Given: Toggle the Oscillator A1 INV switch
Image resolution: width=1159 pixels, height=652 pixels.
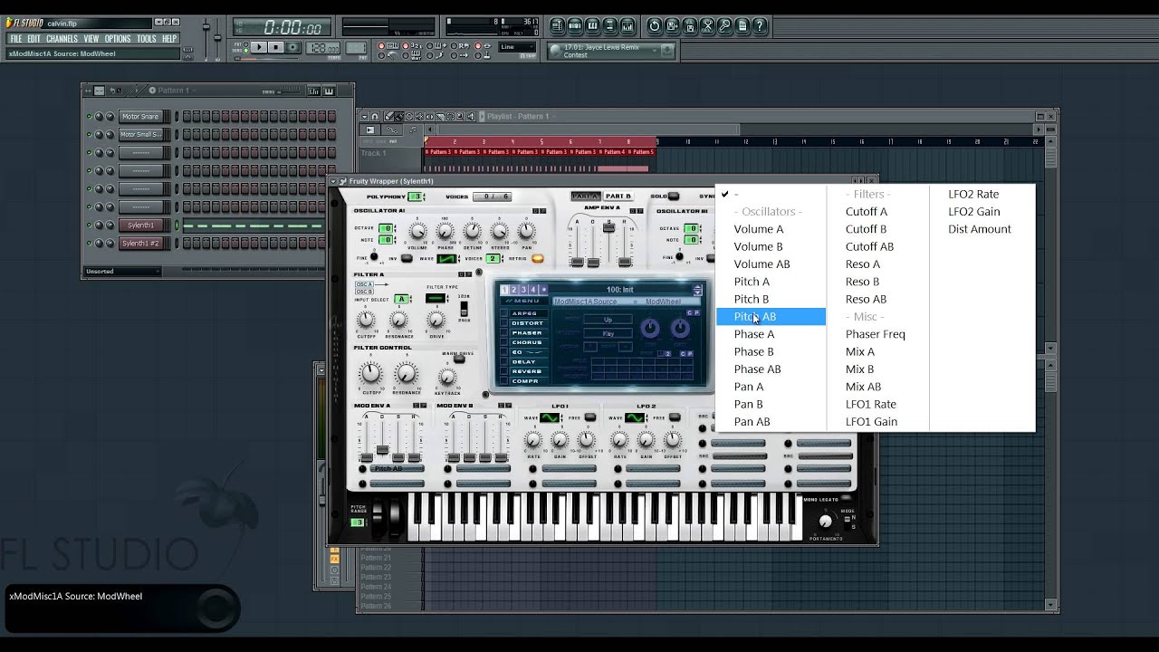Looking at the screenshot, I should [x=407, y=259].
